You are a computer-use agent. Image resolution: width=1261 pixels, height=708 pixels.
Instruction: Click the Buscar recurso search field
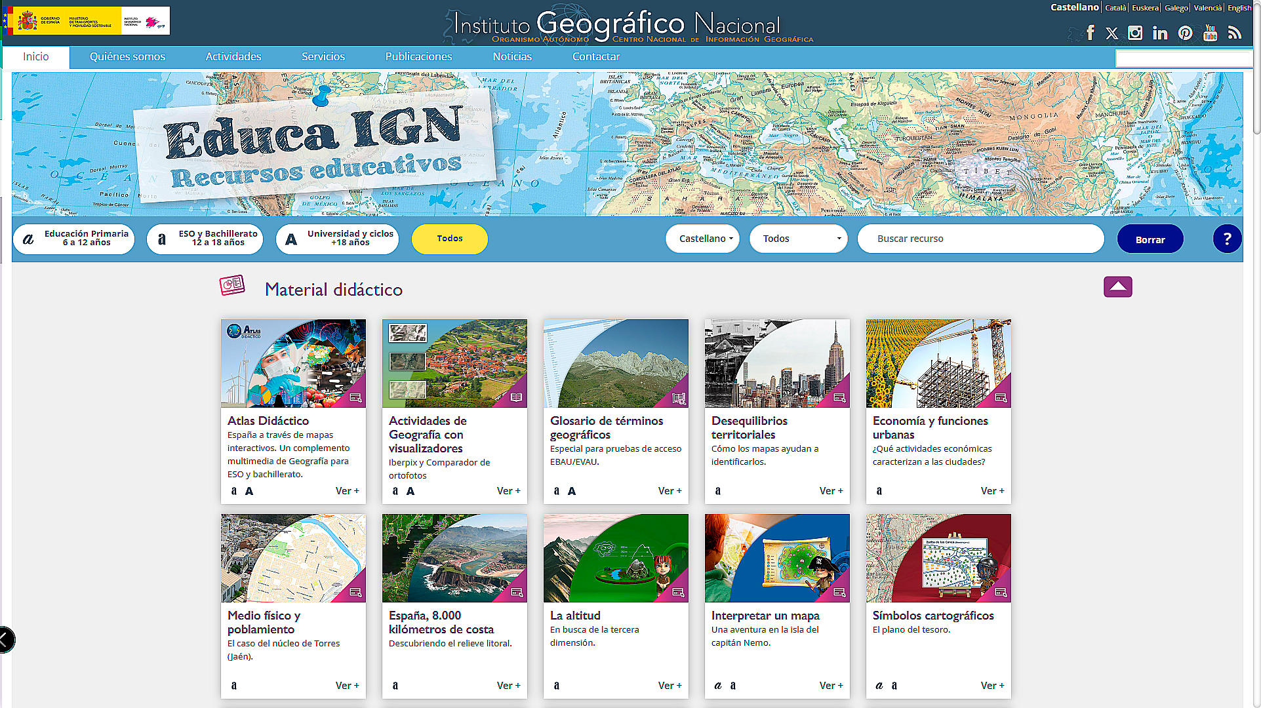[x=980, y=239]
